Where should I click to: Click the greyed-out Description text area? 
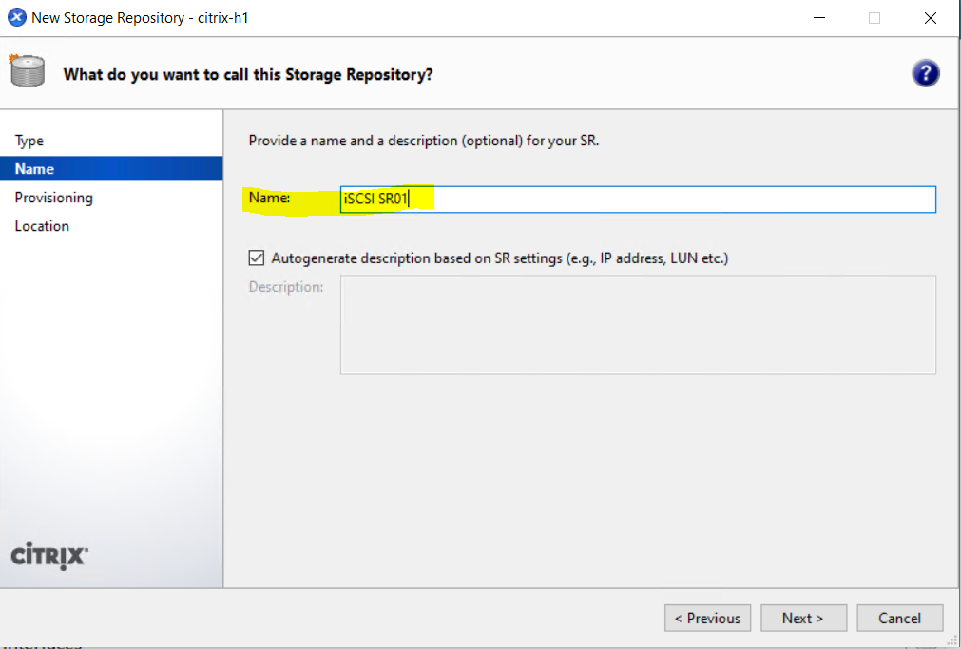638,325
